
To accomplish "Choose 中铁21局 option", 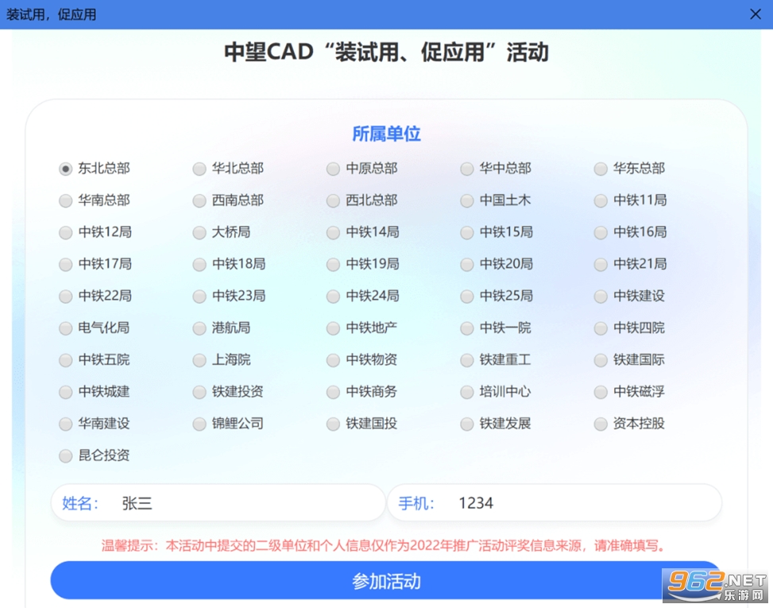I will (601, 265).
